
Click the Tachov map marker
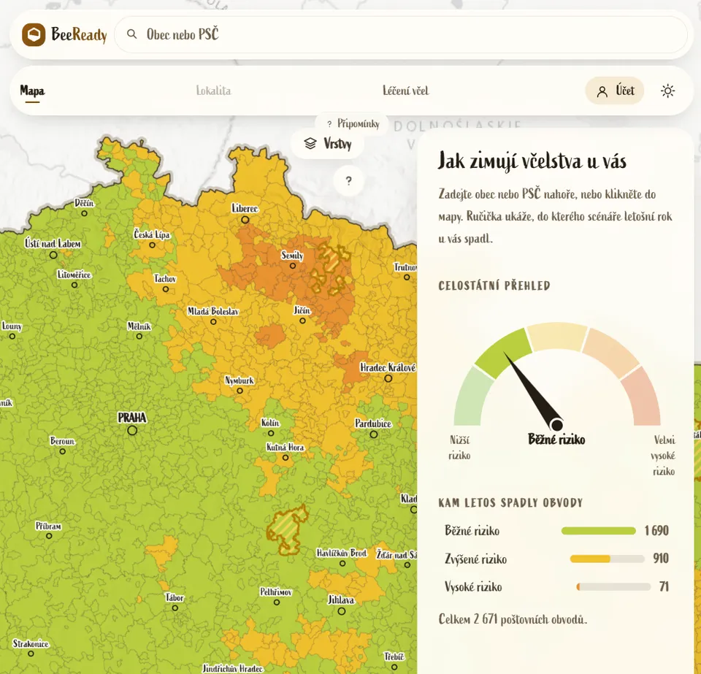click(166, 290)
